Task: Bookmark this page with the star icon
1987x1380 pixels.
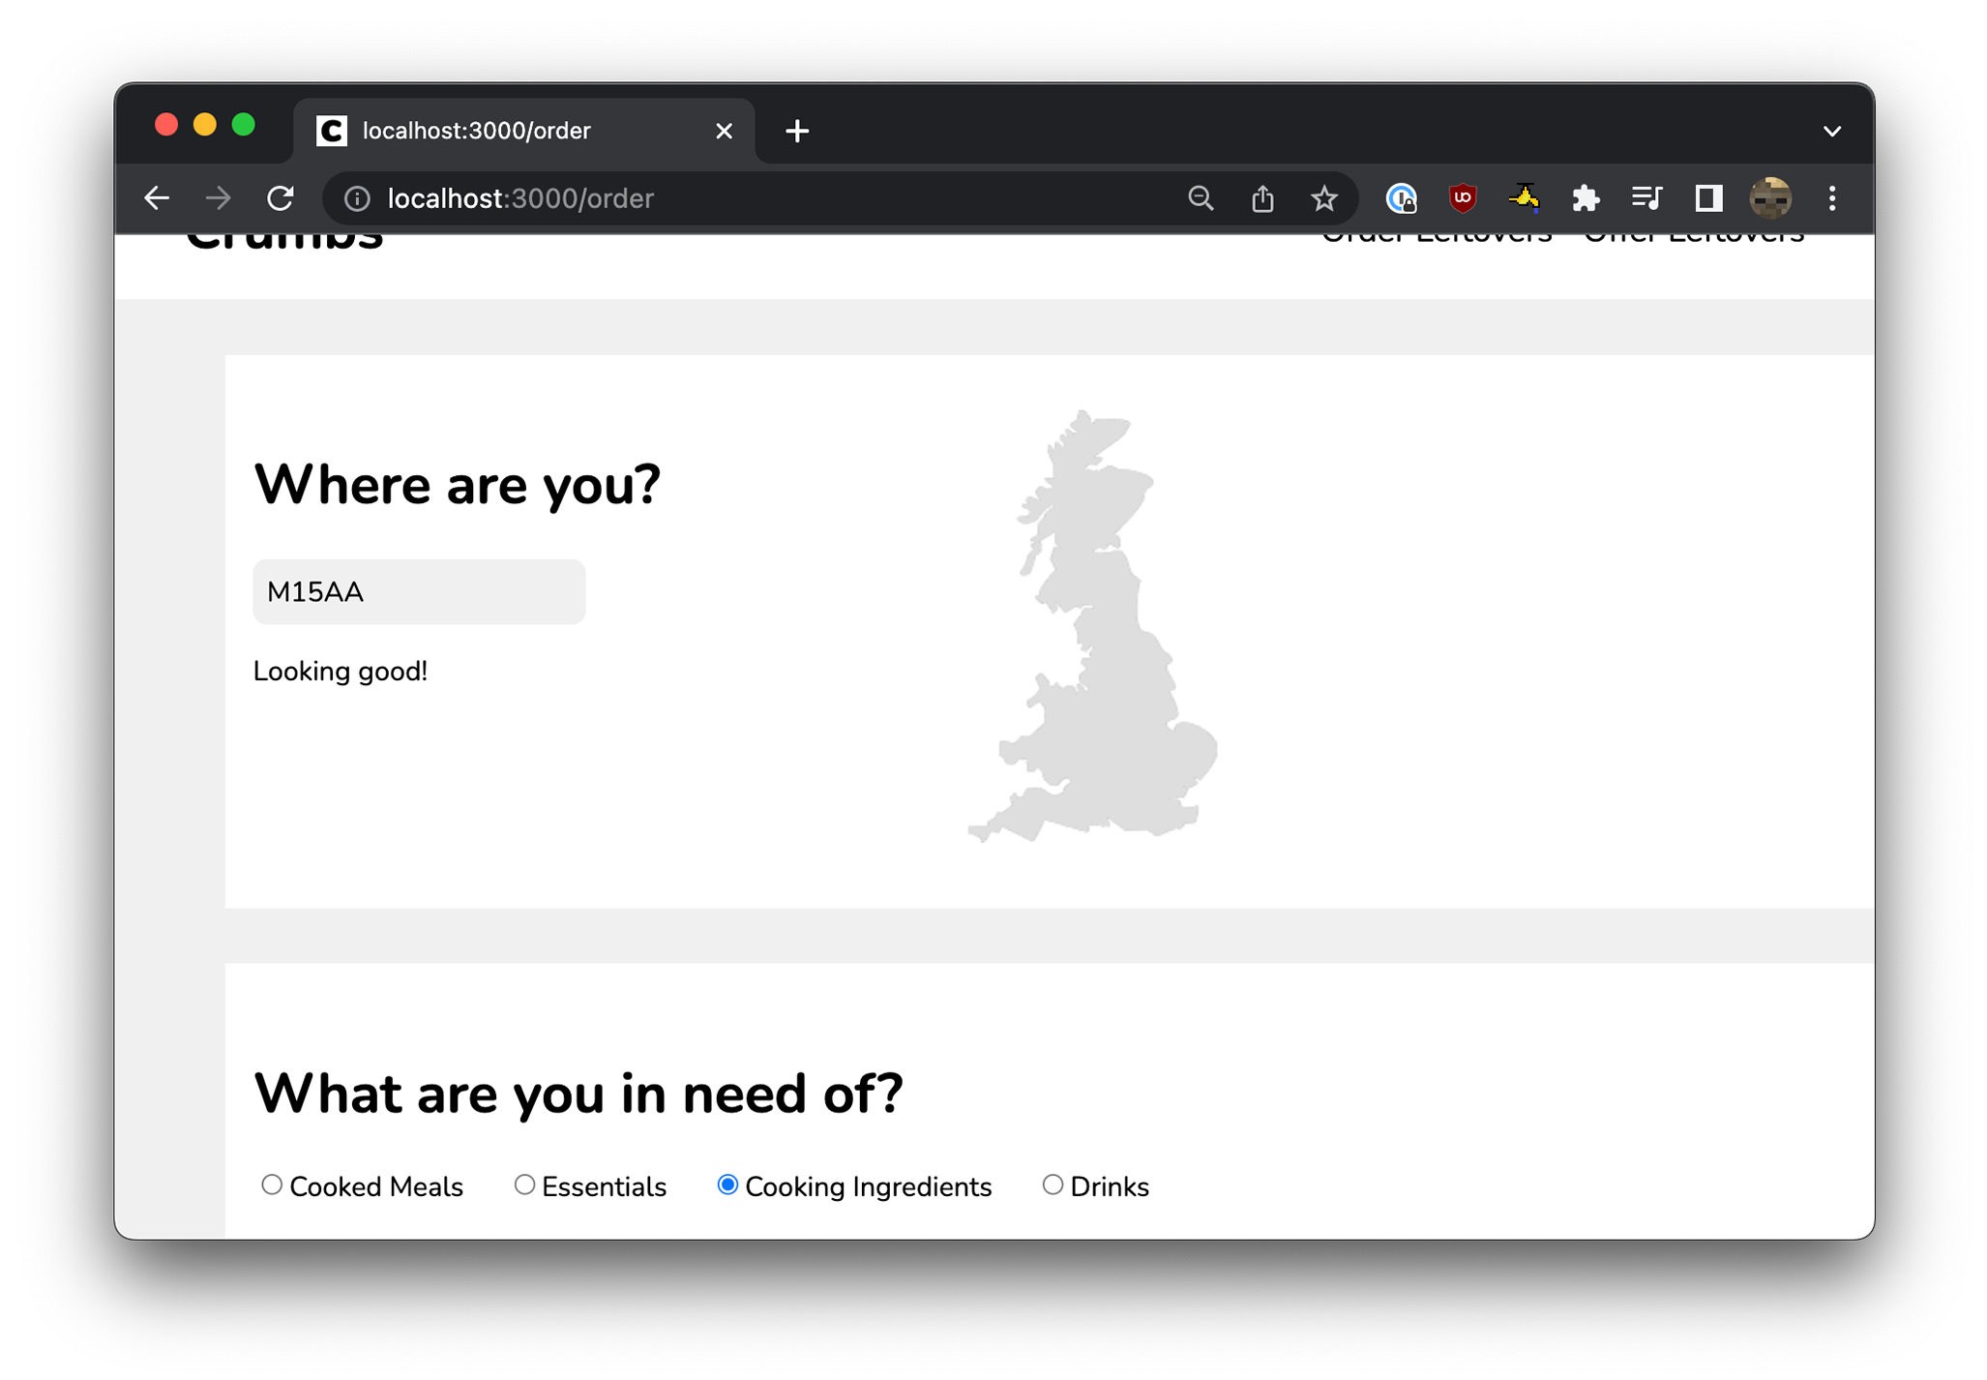Action: tap(1324, 198)
